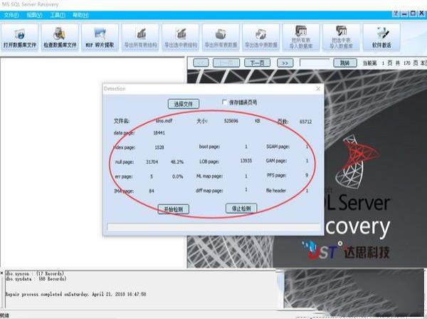Click the index page value 1528
This screenshot has height=319, width=427.
pos(159,147)
